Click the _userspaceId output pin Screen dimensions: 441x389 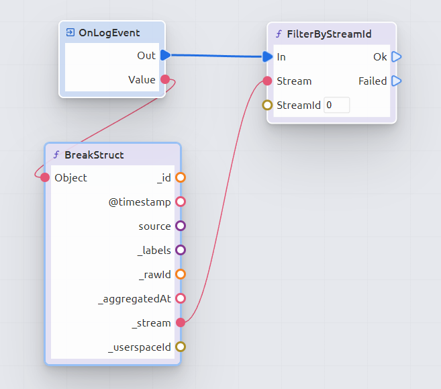point(180,347)
